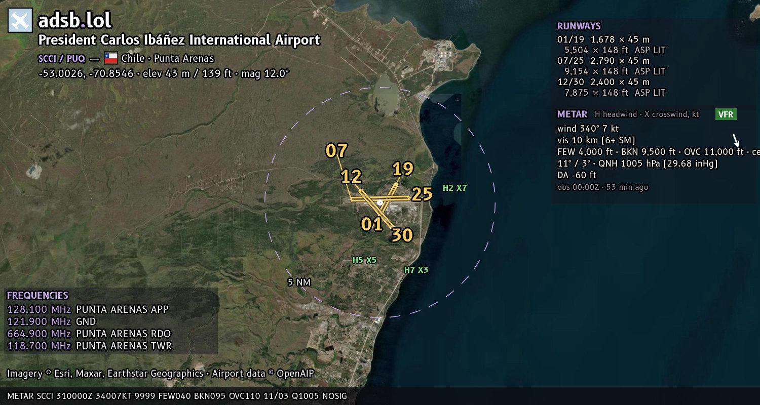Viewport: 760px width, 405px height.
Task: Click the DA -60 ft density altitude
Action: 577,175
